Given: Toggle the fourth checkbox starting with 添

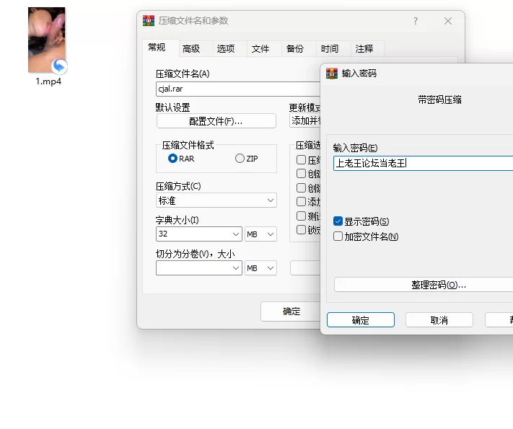Looking at the screenshot, I should (x=301, y=202).
